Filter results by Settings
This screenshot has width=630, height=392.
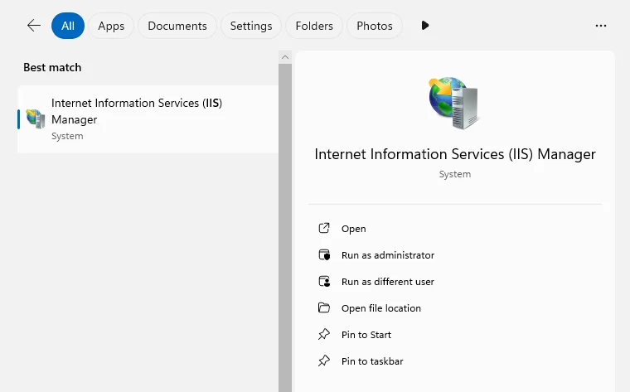251,26
